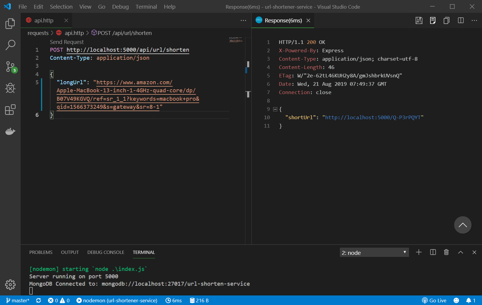Viewport: 482px width, 305px height.
Task: Click the Save Response floppy disk icon
Action: coord(419,20)
